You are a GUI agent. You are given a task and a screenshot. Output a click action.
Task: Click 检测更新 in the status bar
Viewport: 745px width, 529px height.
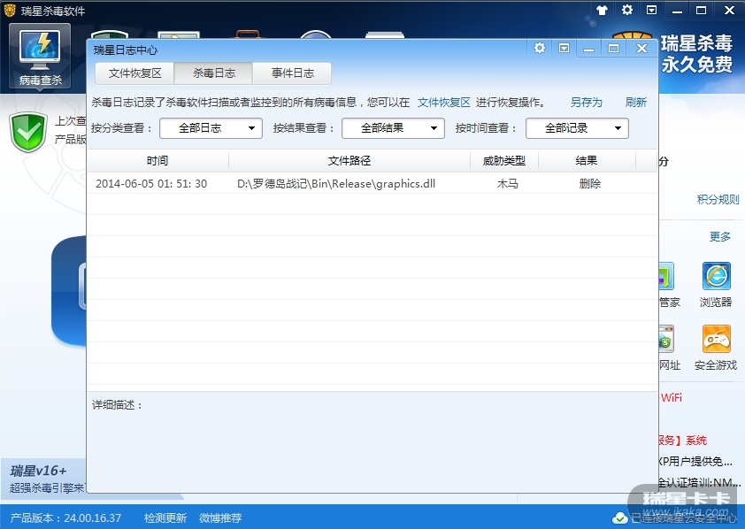tap(165, 518)
